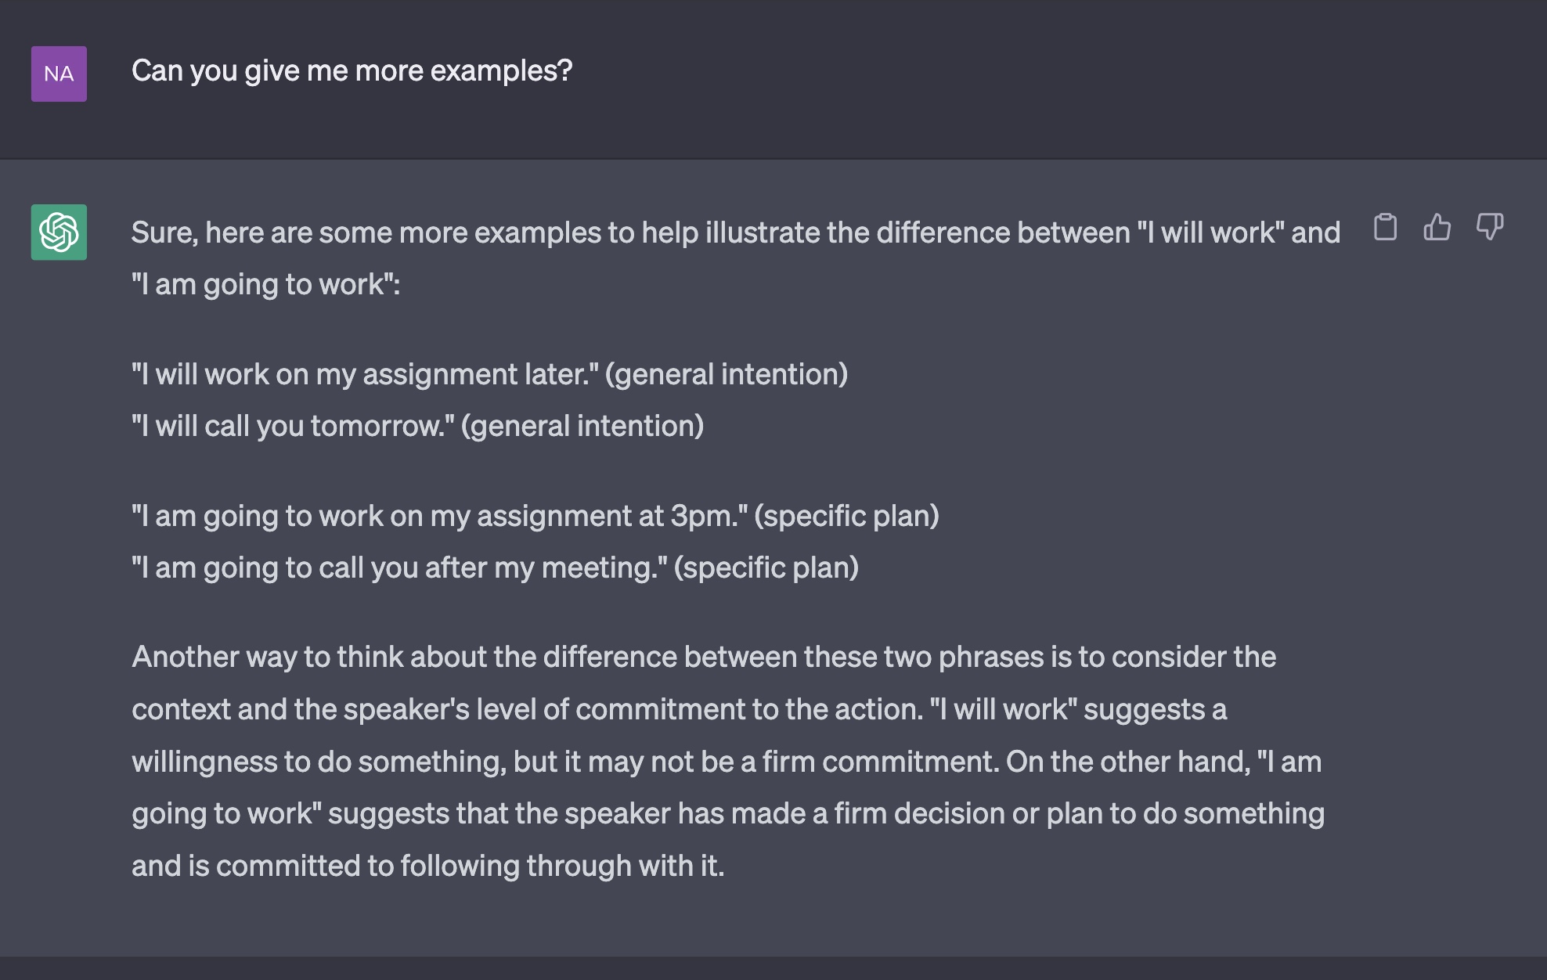Screen dimensions: 1547x980
Task: Click the green ChatGPT logo avatar
Action: [x=59, y=232]
